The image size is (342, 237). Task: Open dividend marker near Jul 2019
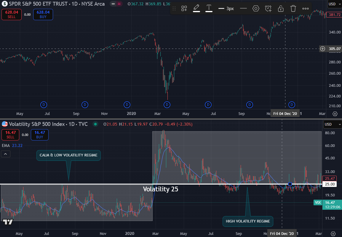44,105
